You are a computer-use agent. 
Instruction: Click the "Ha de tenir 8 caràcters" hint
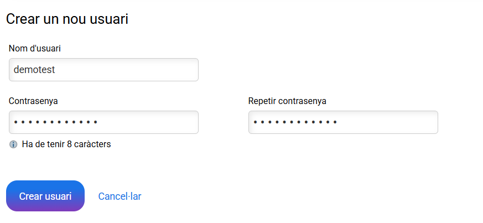(x=66, y=144)
